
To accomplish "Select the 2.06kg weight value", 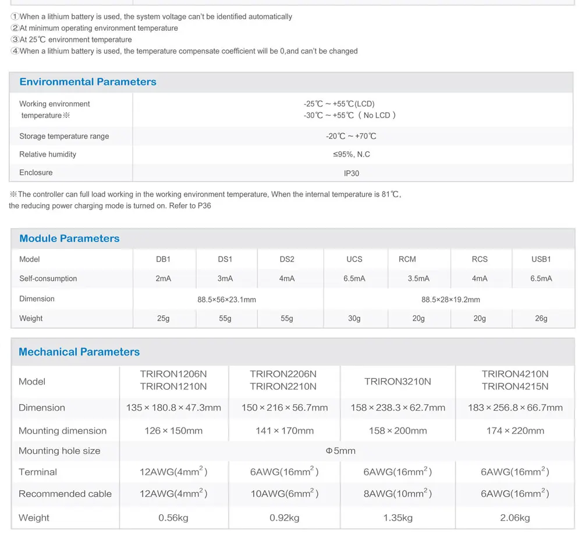I will pyautogui.click(x=515, y=518).
